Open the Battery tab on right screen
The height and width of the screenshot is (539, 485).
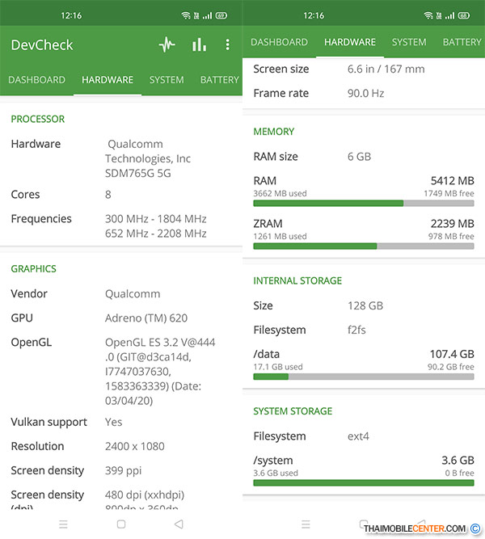click(x=462, y=42)
